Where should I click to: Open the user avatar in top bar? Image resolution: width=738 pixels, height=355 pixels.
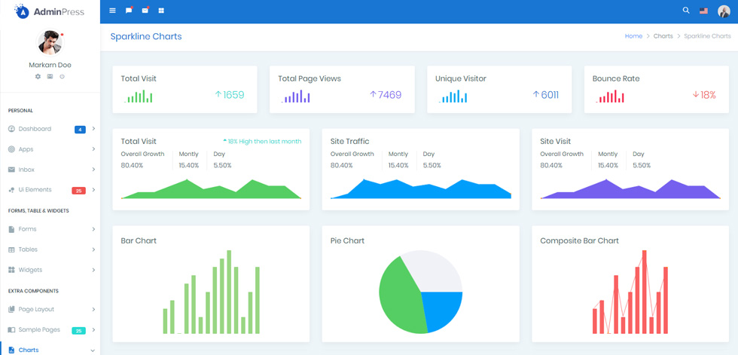(x=724, y=11)
